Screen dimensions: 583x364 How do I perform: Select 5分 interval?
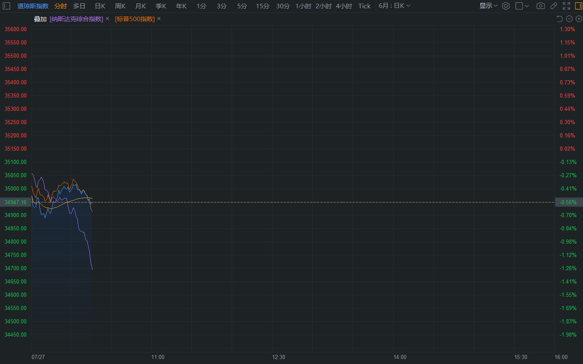242,6
